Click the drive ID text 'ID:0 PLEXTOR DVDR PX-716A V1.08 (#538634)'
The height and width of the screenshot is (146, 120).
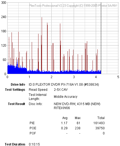point(64,85)
